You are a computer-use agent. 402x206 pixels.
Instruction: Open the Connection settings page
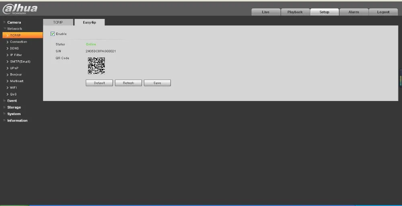18,42
